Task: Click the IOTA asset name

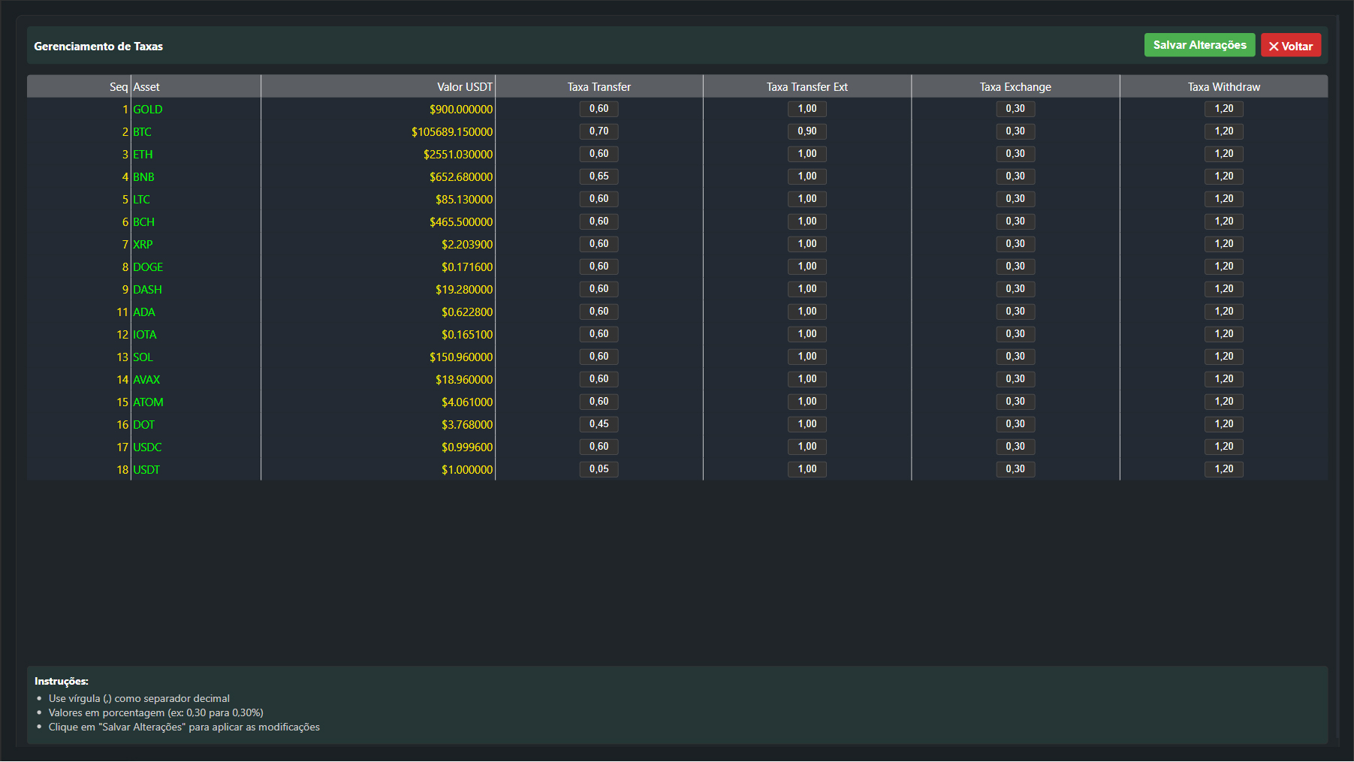Action: coord(145,335)
